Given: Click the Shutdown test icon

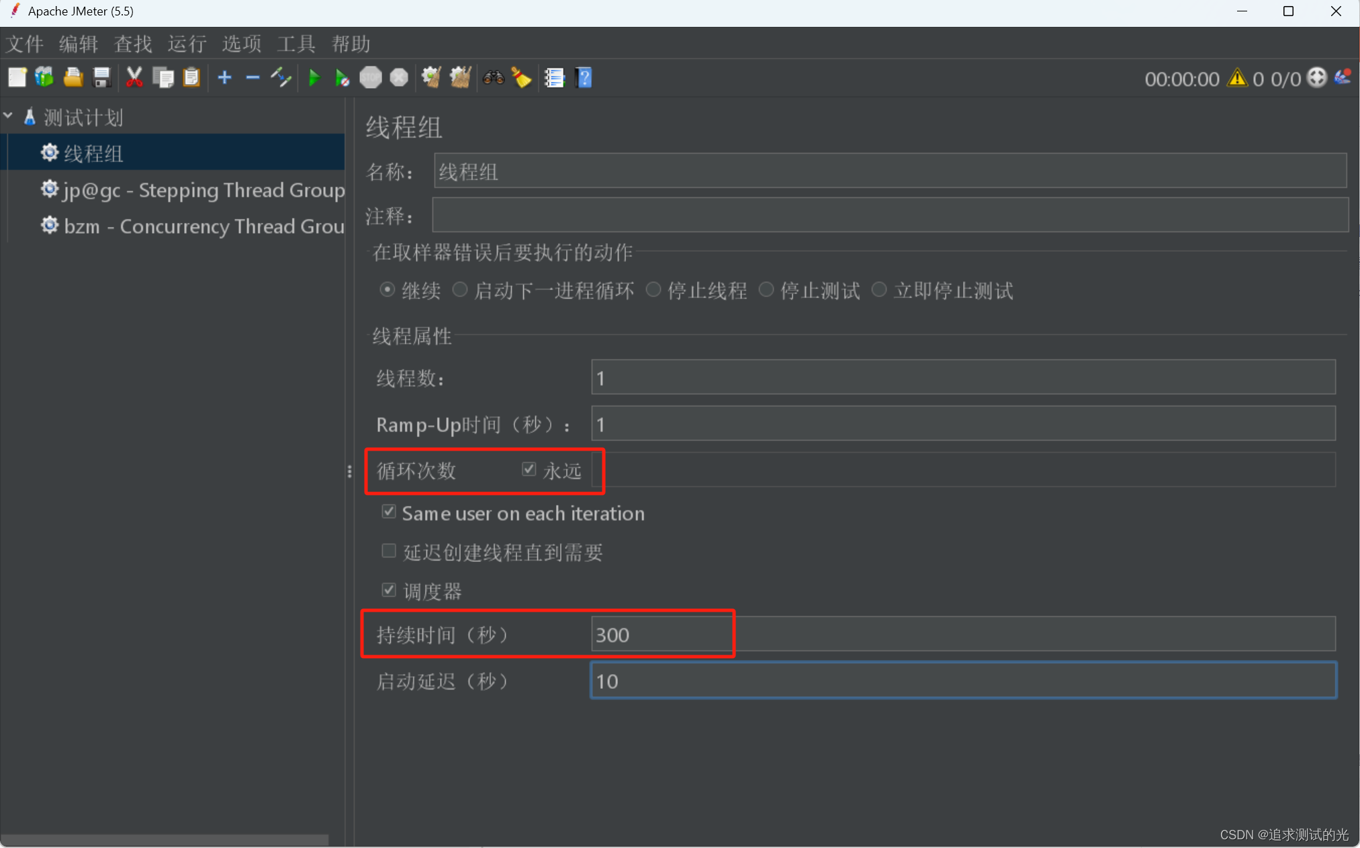Looking at the screenshot, I should [400, 78].
